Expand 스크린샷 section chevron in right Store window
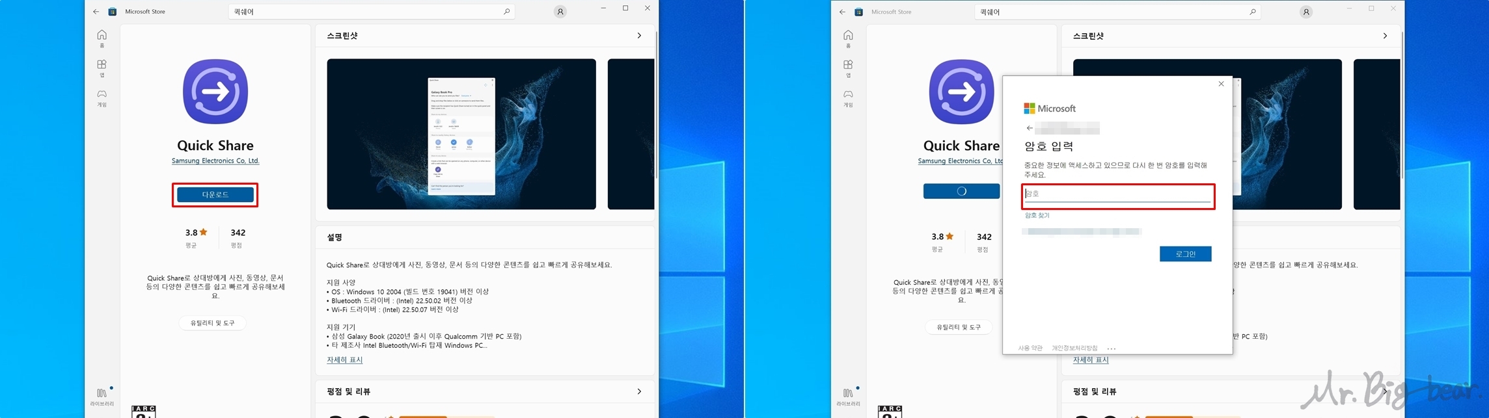The width and height of the screenshot is (1489, 418). coord(1385,36)
